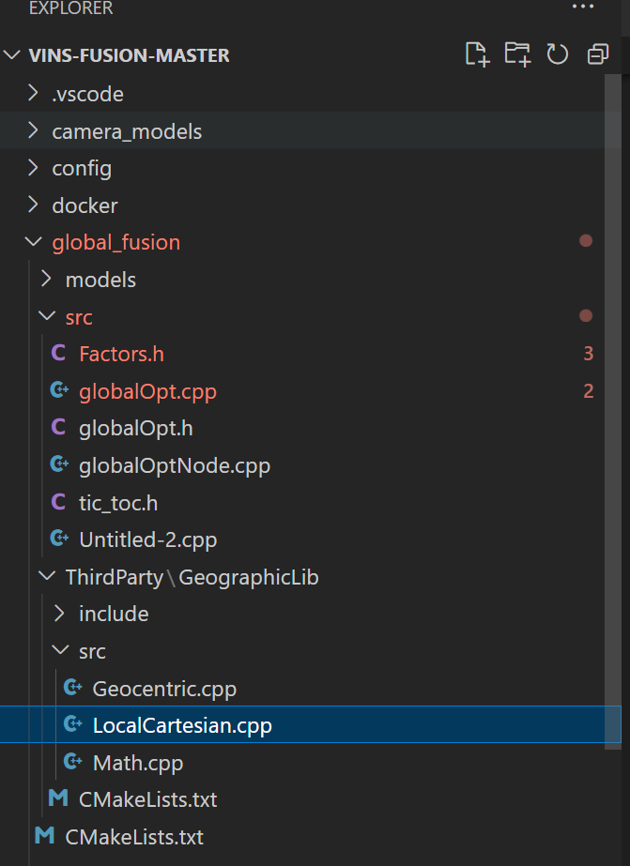Expand the models folder
Image resolution: width=630 pixels, height=866 pixels.
tap(46, 280)
